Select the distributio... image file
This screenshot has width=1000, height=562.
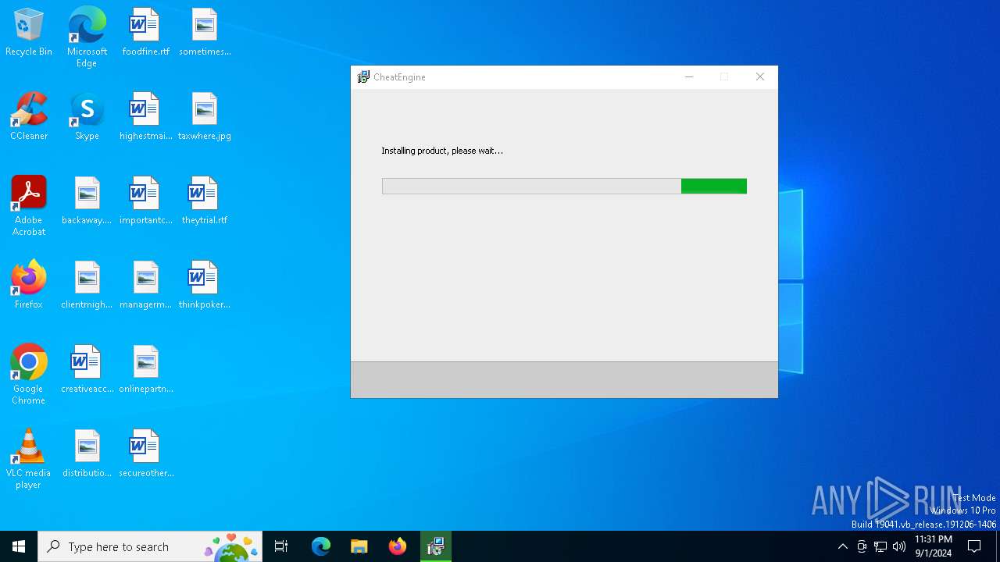click(87, 454)
